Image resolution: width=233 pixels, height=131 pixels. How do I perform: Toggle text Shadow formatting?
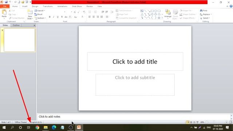(62, 17)
